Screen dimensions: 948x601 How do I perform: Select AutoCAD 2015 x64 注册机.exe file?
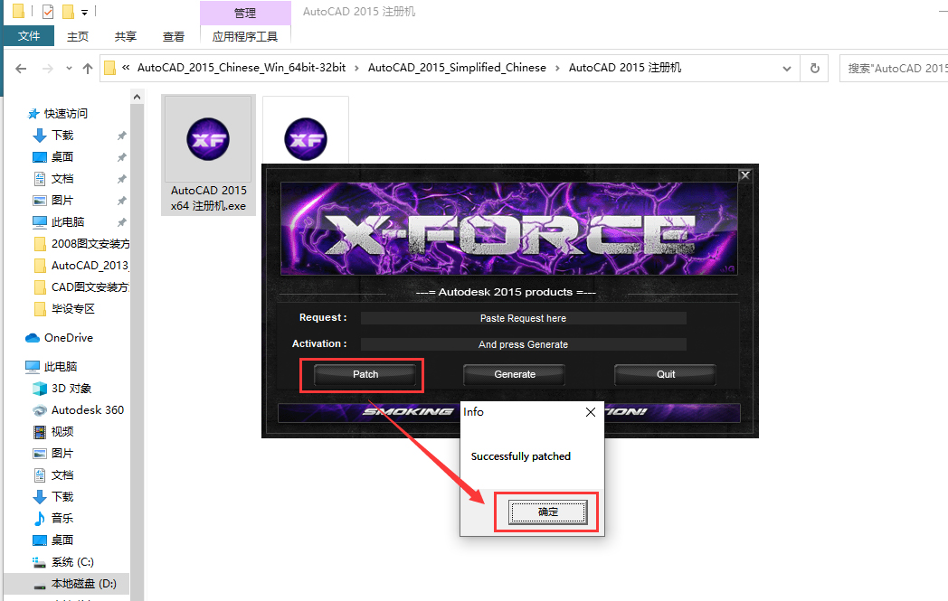click(209, 155)
